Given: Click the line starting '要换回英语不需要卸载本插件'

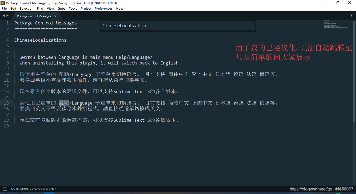Looking at the screenshot, I should pyautogui.click(x=84, y=80).
